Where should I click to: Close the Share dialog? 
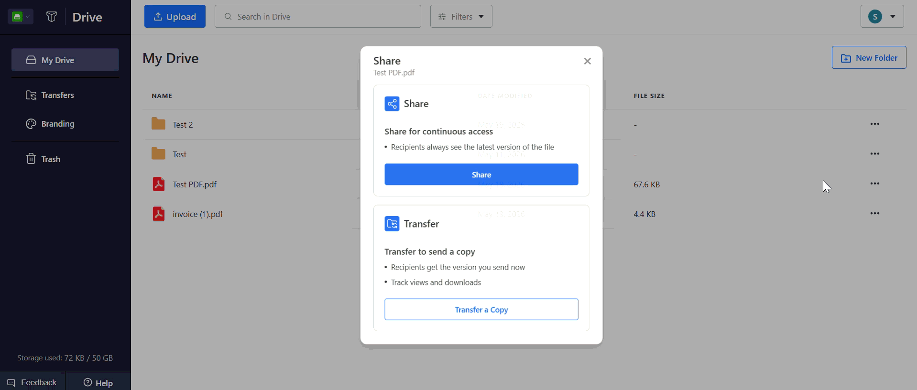point(588,61)
